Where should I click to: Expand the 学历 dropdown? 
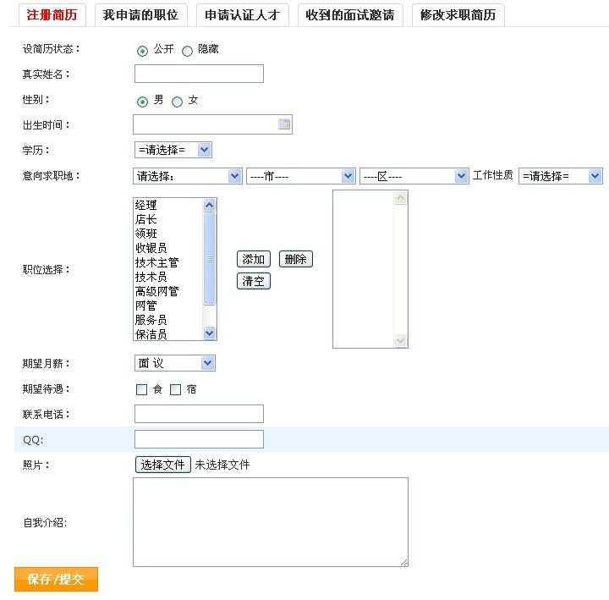coord(173,150)
